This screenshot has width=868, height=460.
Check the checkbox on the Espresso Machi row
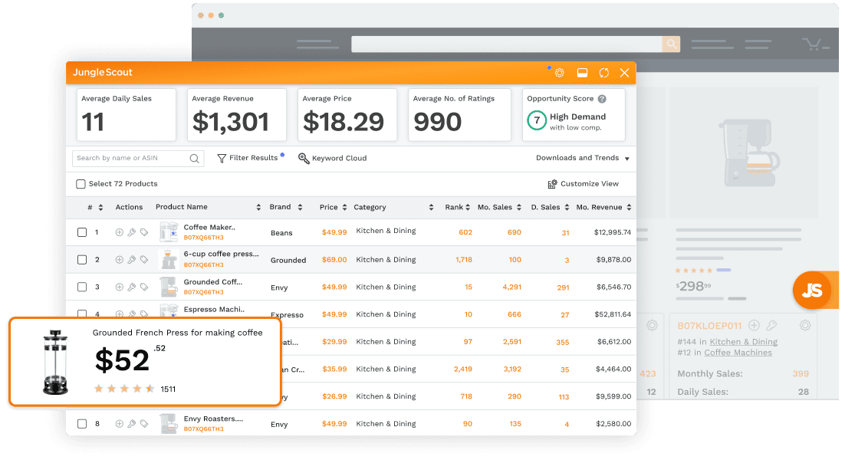[81, 314]
